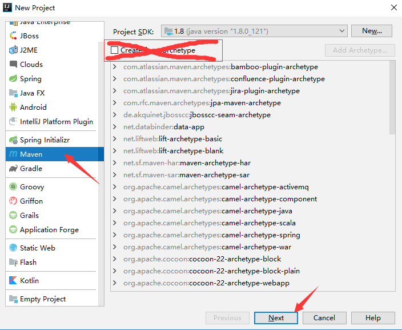Expand the maven-archetype-har entry
The width and height of the screenshot is (402, 330).
pos(115,163)
